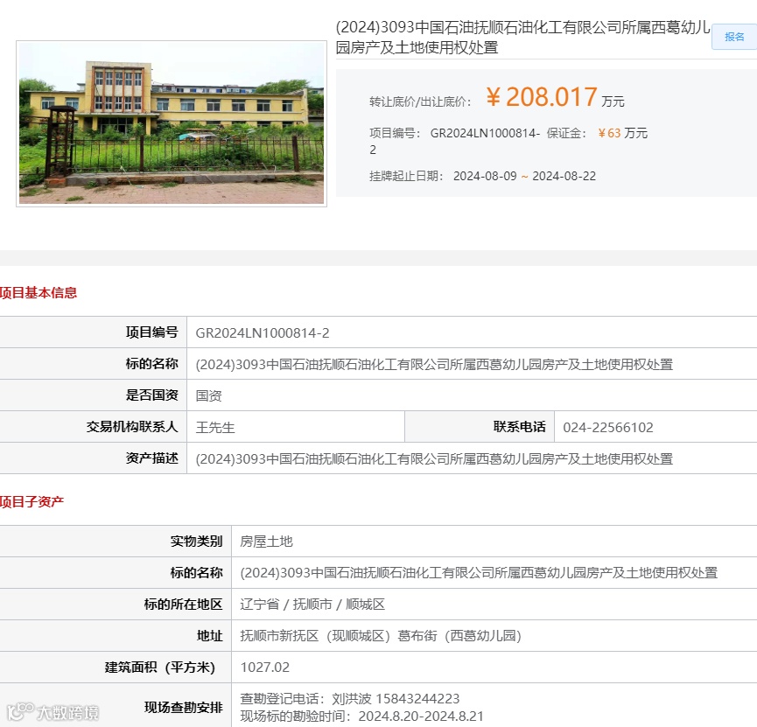Select the address 抚顺市新抚区 葛布街 text
The width and height of the screenshot is (757, 727).
pos(381,636)
